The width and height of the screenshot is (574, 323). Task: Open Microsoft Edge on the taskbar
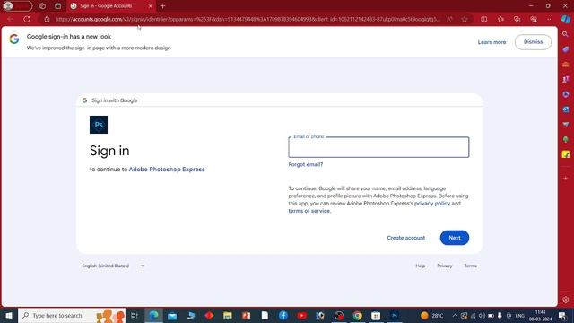(153, 315)
